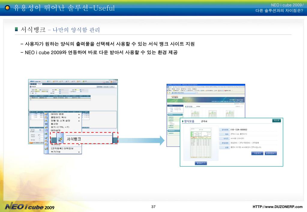Select 정렬 및 소계 설정 in the context menu
307x212 pixels.
[x=60, y=121]
